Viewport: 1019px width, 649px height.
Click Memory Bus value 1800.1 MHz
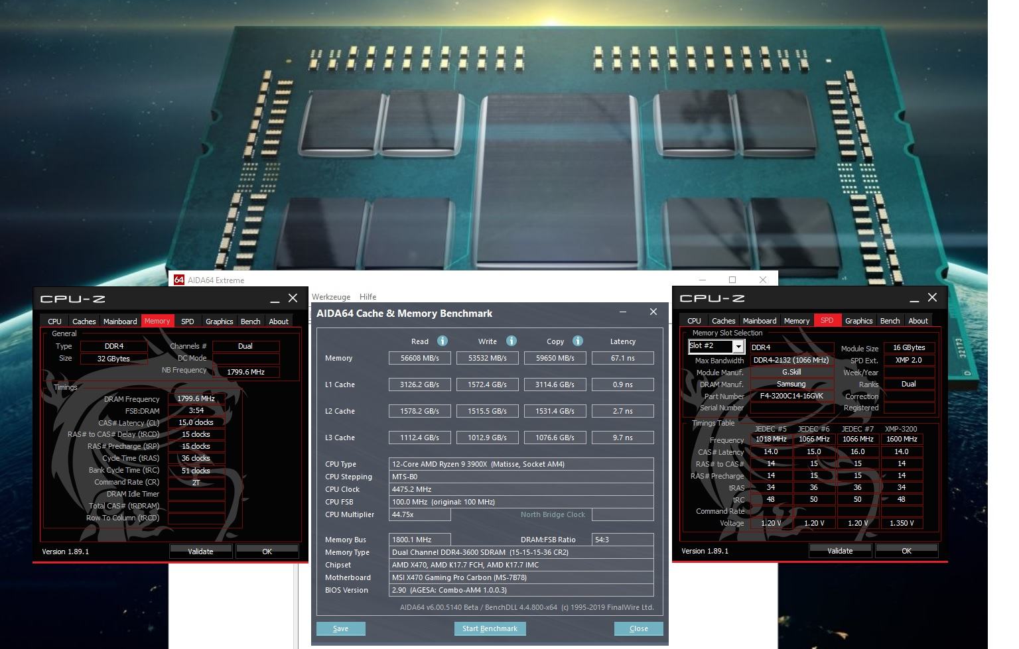click(x=420, y=540)
